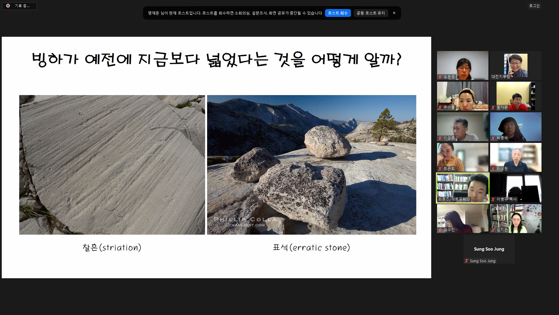The width and height of the screenshot is (559, 315).
Task: Click the caption '표석(erratic stone)'
Action: point(311,248)
